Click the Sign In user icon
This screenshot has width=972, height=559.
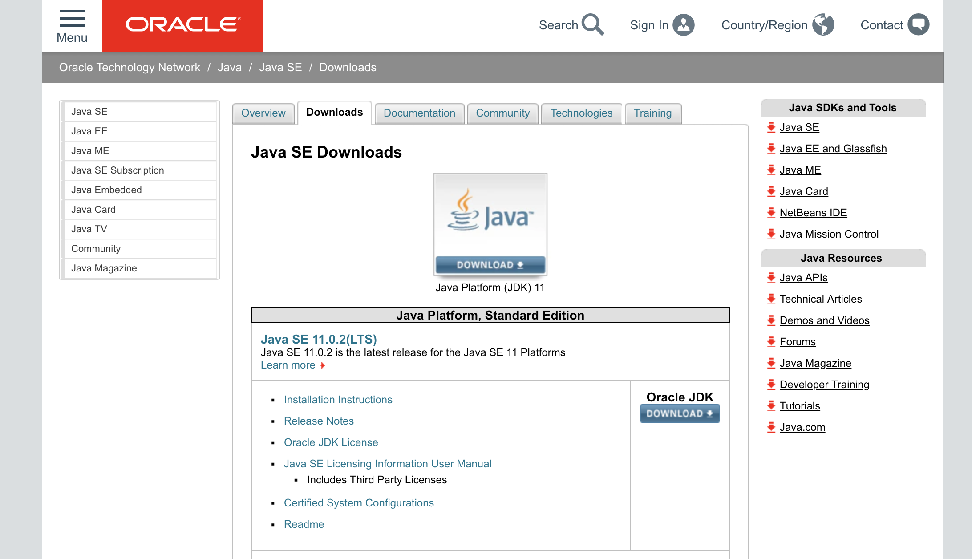(684, 25)
